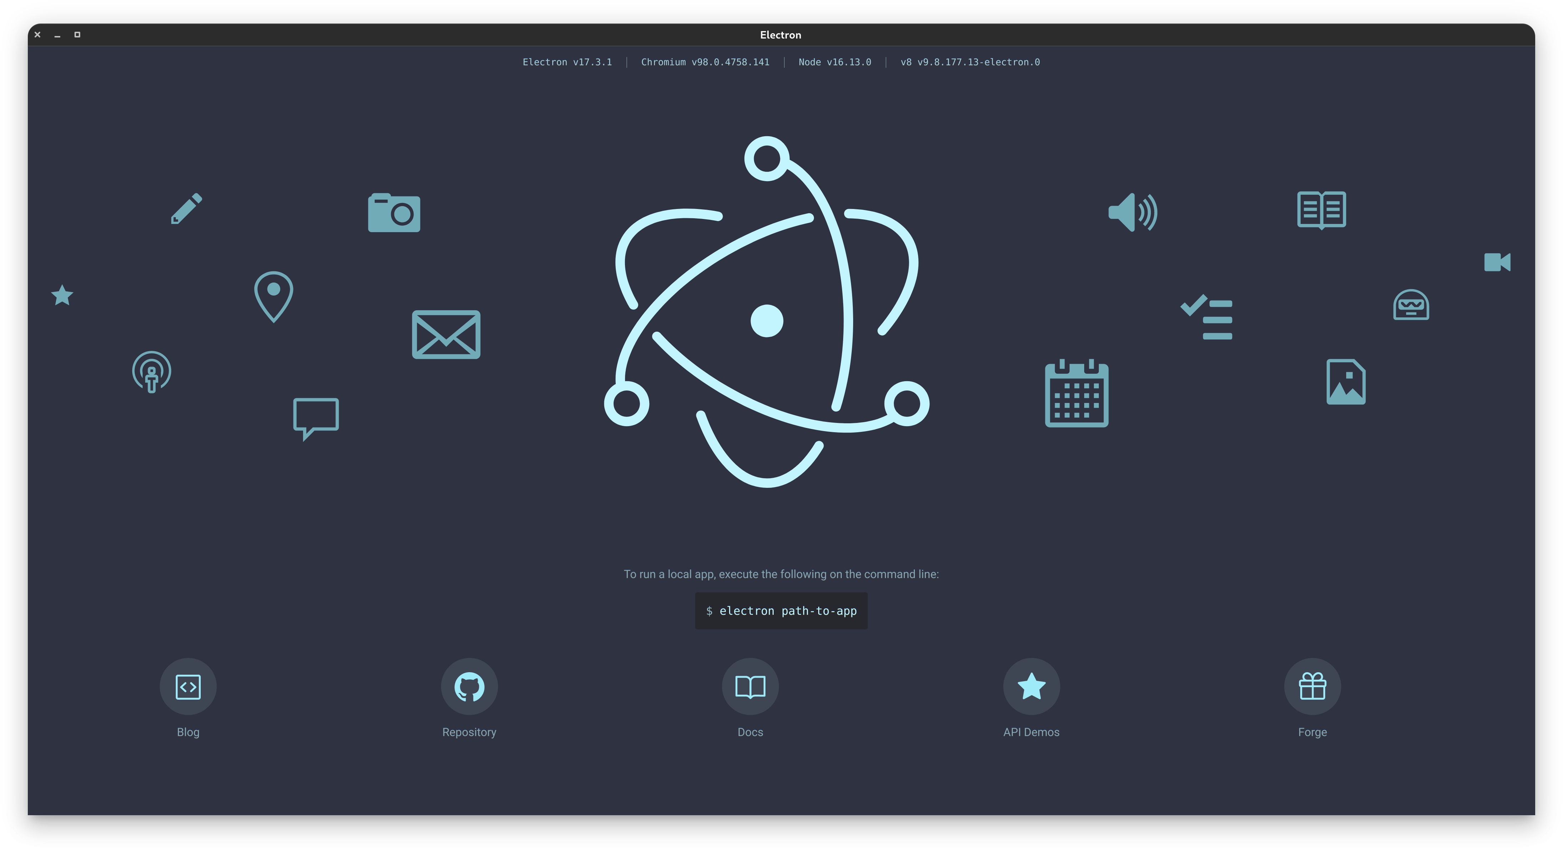The image size is (1563, 848).
Task: Select the GitHub Repository icon
Action: tap(469, 686)
